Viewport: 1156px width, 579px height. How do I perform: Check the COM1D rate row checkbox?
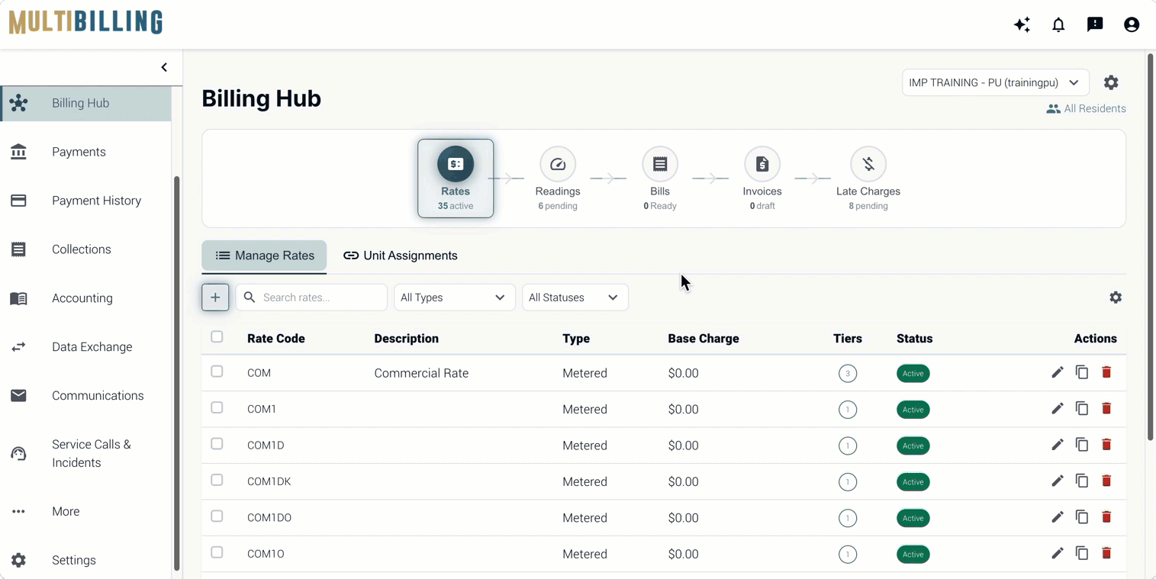click(217, 443)
